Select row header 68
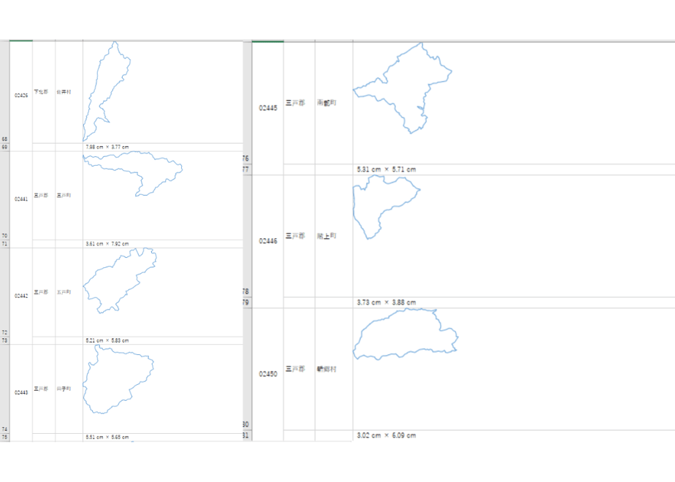 (4, 92)
